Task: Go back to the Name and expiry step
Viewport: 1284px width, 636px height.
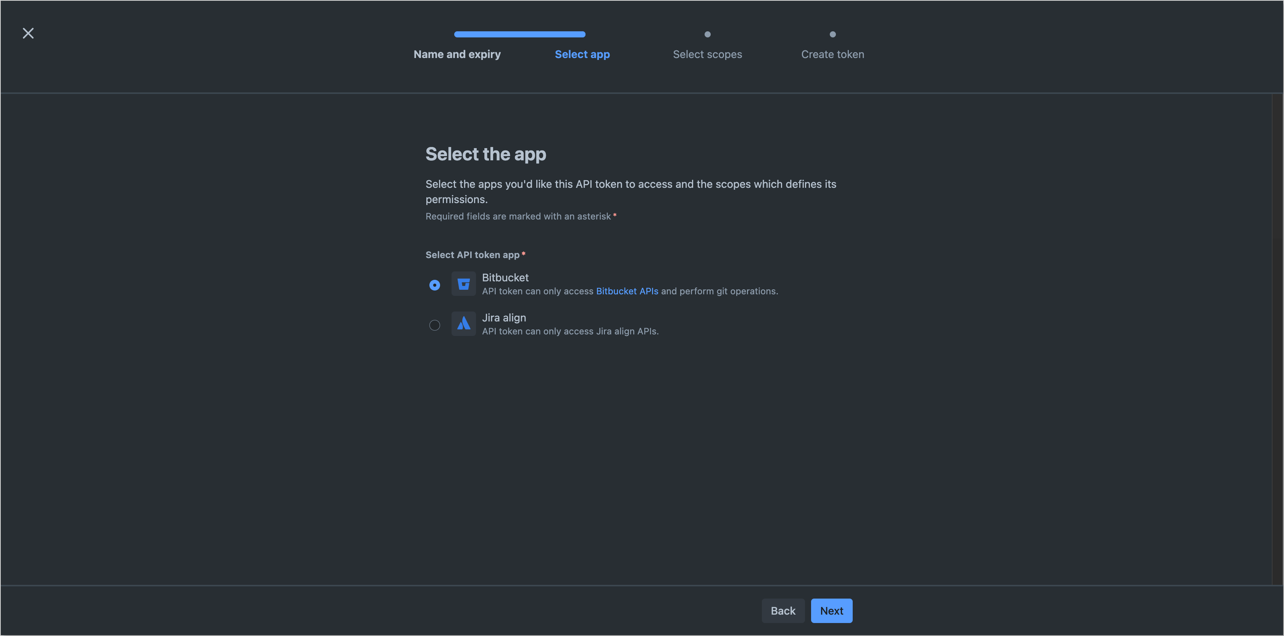Action: tap(456, 54)
